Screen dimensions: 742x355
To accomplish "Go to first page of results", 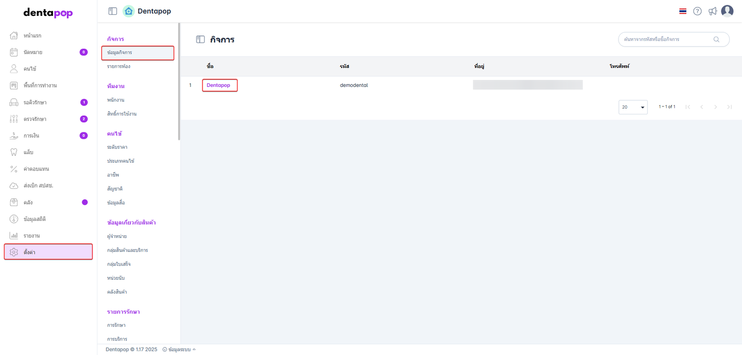I will pos(688,107).
